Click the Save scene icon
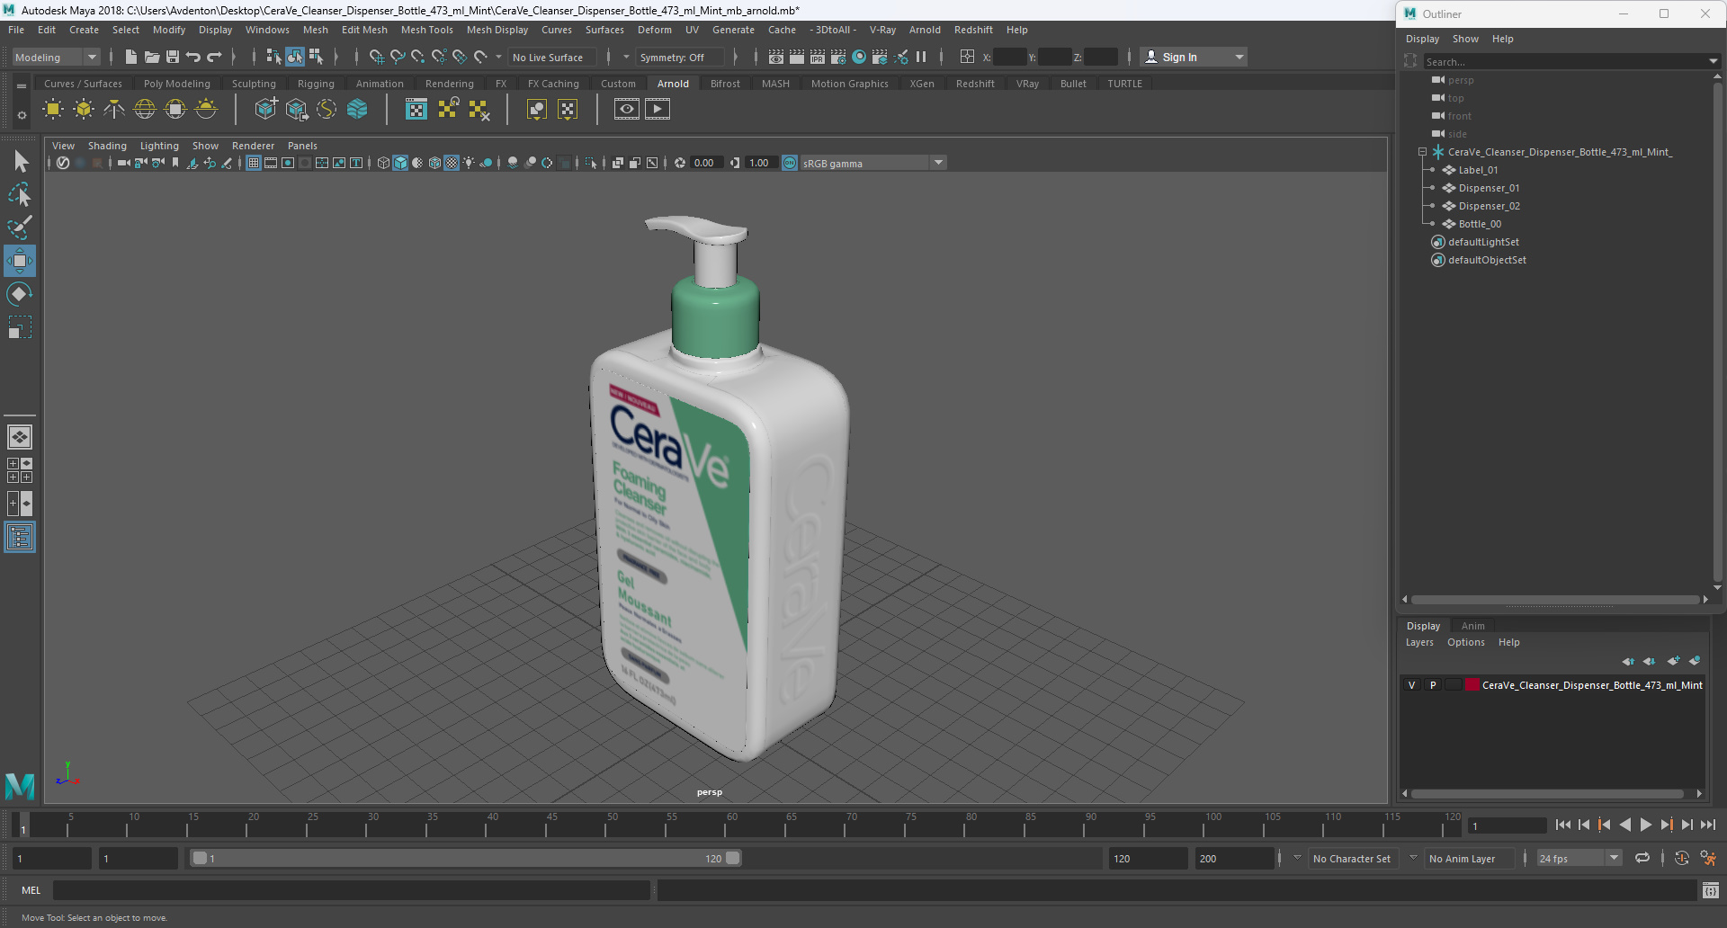The height and width of the screenshot is (928, 1727). (x=173, y=57)
